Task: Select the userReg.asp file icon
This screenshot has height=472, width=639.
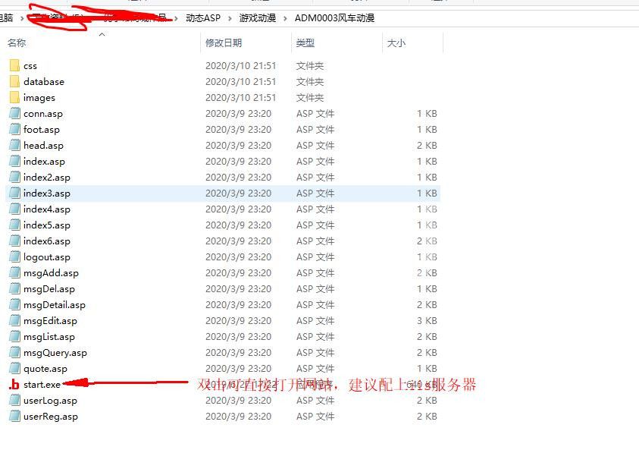Action: point(14,417)
